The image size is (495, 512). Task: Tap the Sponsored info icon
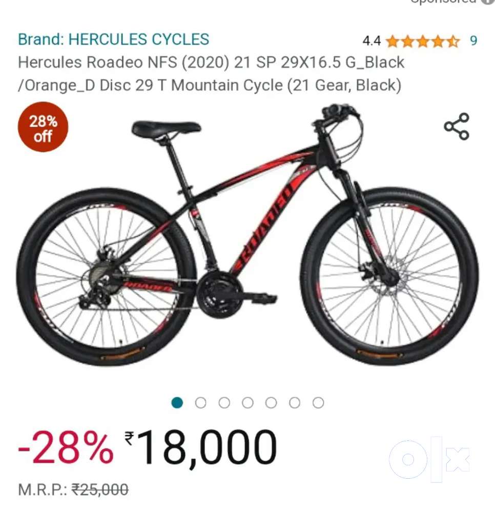click(x=489, y=2)
